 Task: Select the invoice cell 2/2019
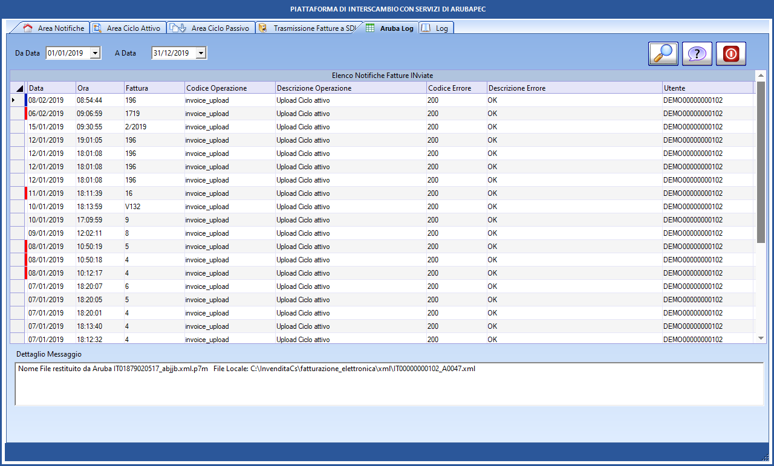154,127
